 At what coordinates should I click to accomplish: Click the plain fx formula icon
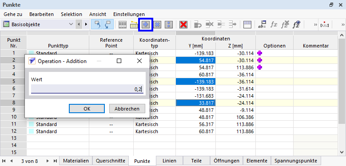274,24
